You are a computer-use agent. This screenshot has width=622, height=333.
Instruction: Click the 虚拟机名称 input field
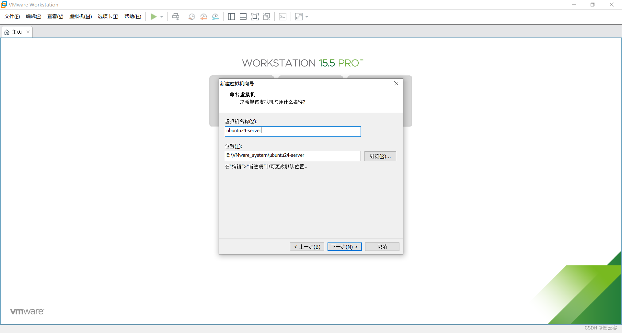click(x=293, y=131)
